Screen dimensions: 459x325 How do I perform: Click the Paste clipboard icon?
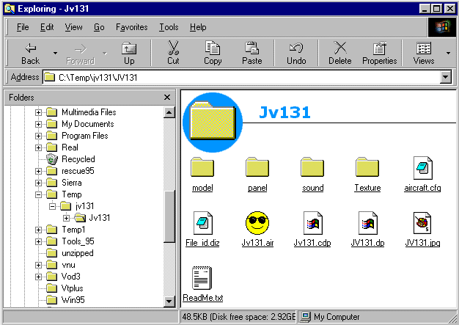[x=251, y=48]
